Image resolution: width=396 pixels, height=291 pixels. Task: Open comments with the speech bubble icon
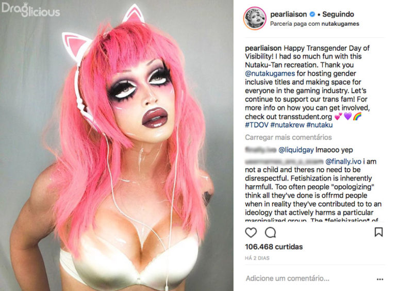click(270, 232)
